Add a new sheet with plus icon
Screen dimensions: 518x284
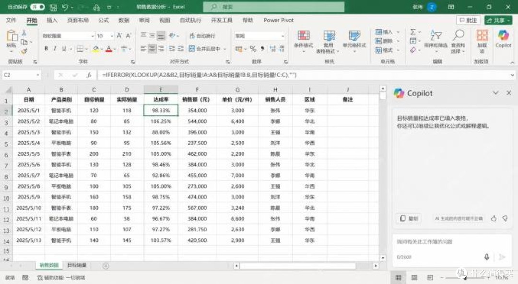(106, 266)
